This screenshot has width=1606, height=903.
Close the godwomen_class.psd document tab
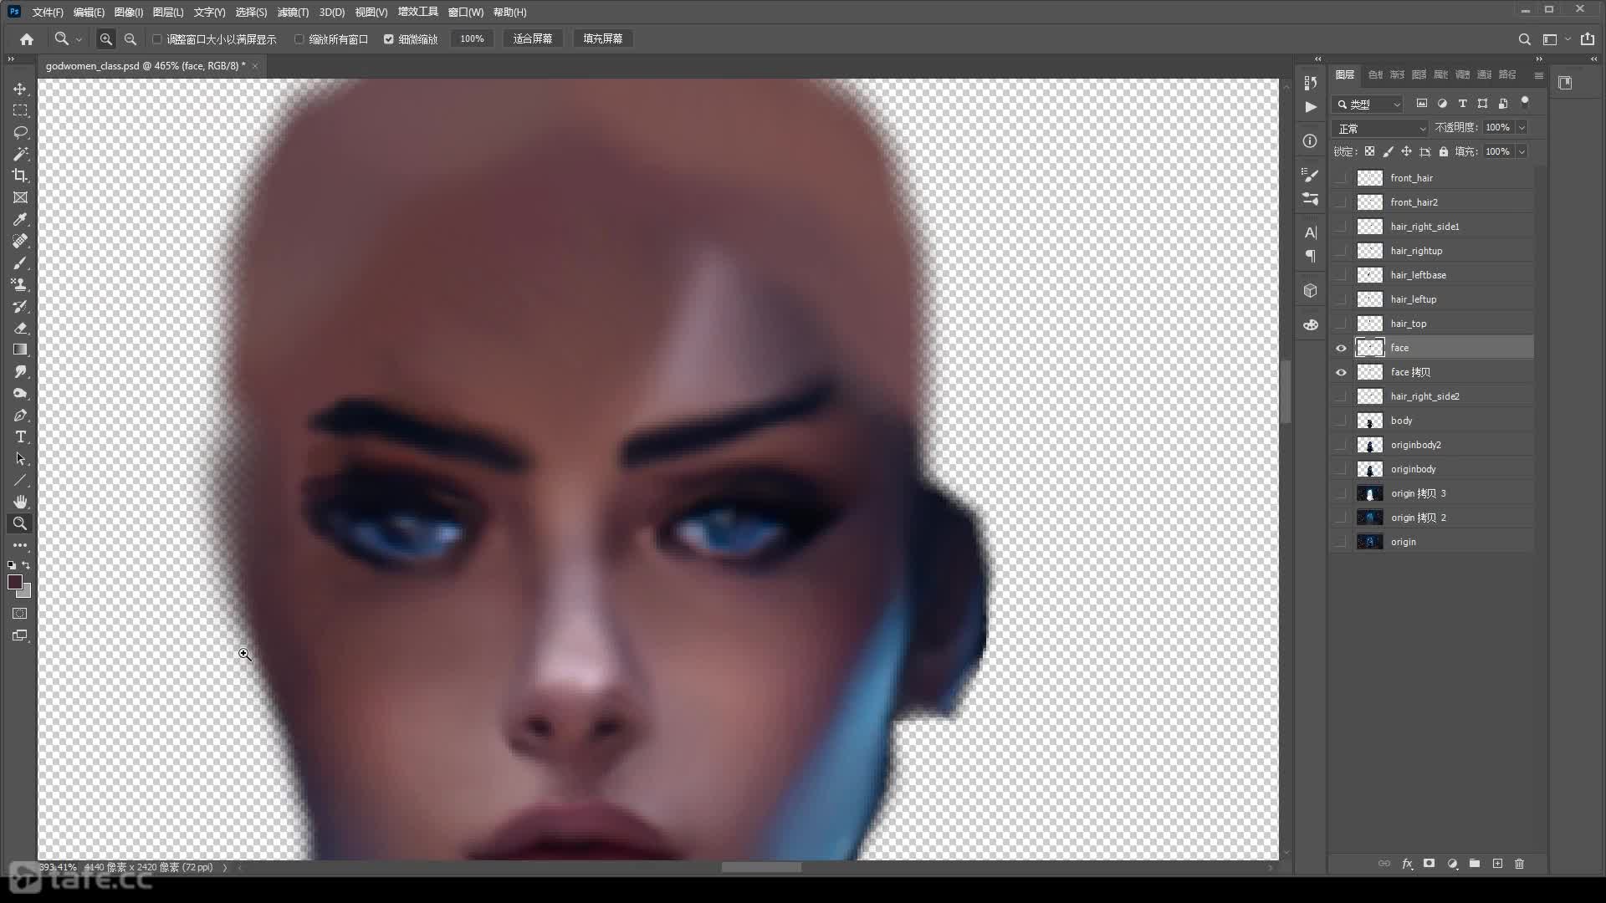(255, 66)
